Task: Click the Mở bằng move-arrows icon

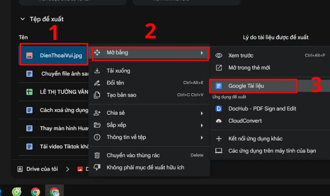Action: [x=97, y=53]
